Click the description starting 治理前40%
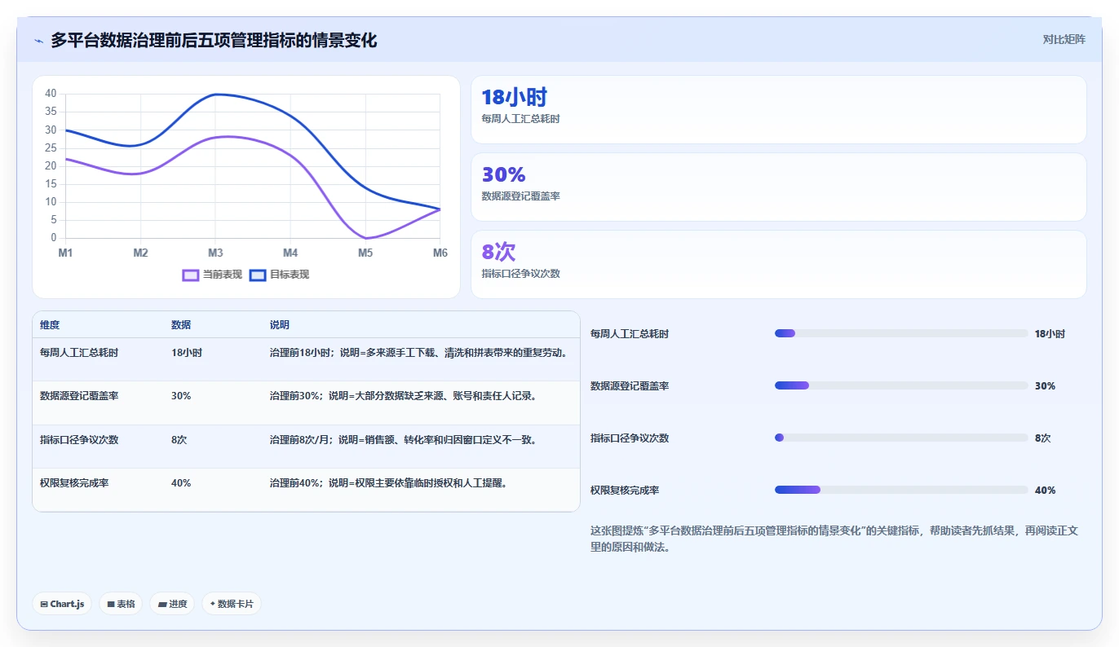The width and height of the screenshot is (1119, 647). pyautogui.click(x=388, y=482)
